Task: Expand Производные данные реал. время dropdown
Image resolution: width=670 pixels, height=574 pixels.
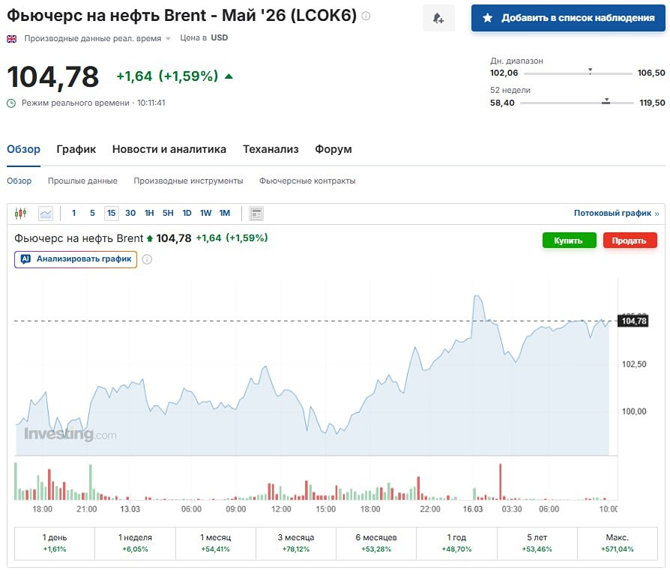Action: click(168, 38)
